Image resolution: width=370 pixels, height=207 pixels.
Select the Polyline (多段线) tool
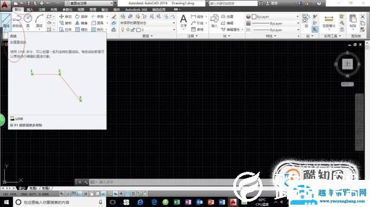(17, 21)
